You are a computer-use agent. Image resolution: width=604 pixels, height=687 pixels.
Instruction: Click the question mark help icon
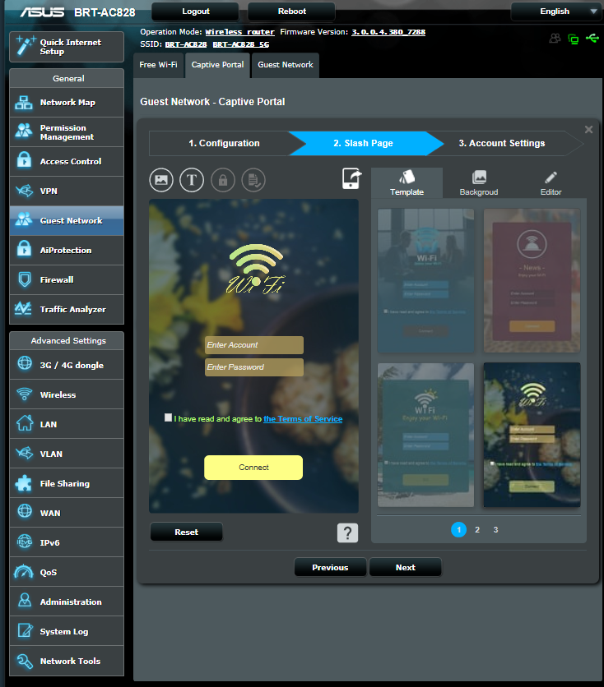click(x=347, y=533)
